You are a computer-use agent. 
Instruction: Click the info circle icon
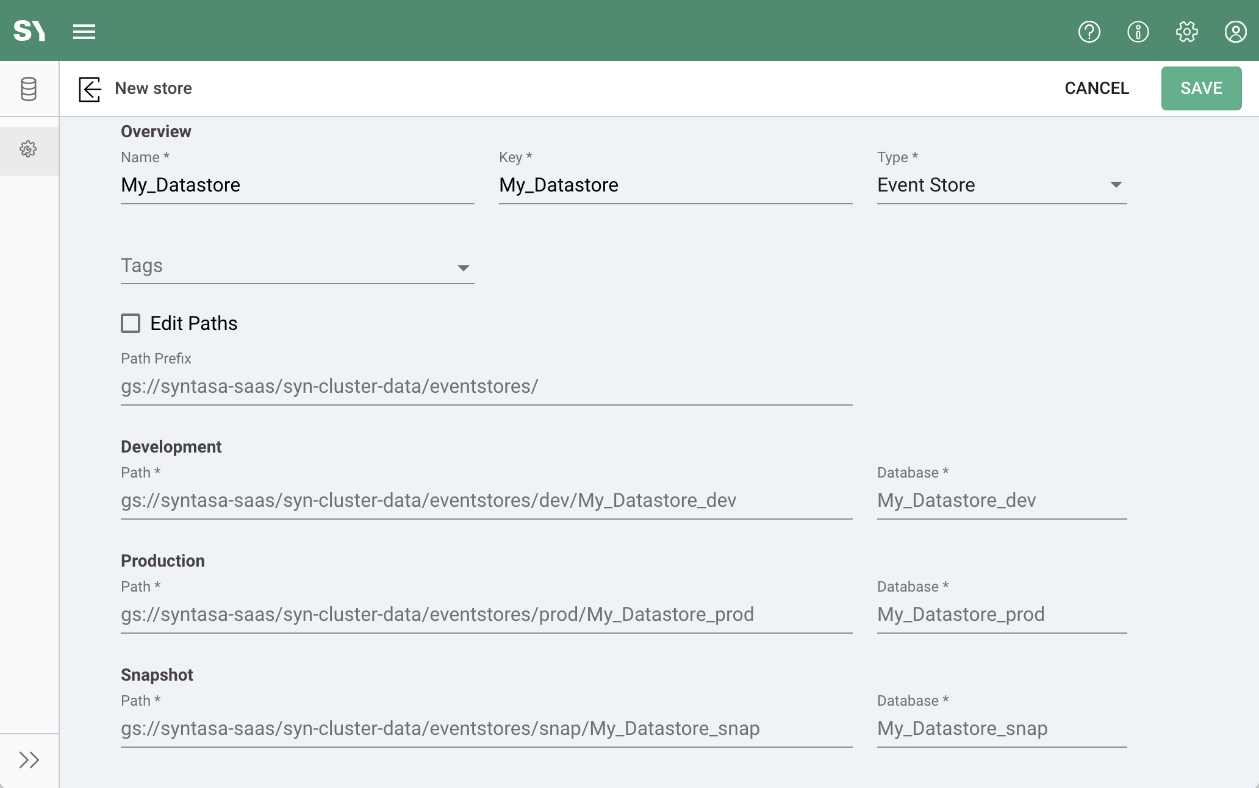1138,32
